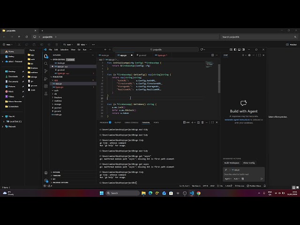Click the editor vertical scrollbar
The image size is (300, 225).
tap(219, 78)
